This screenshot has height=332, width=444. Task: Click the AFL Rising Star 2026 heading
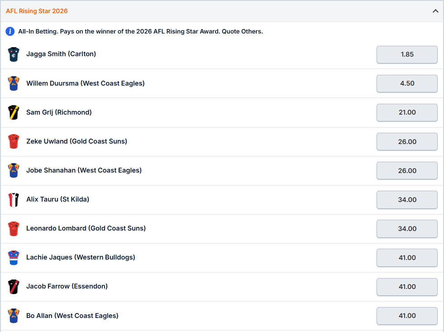[37, 10]
